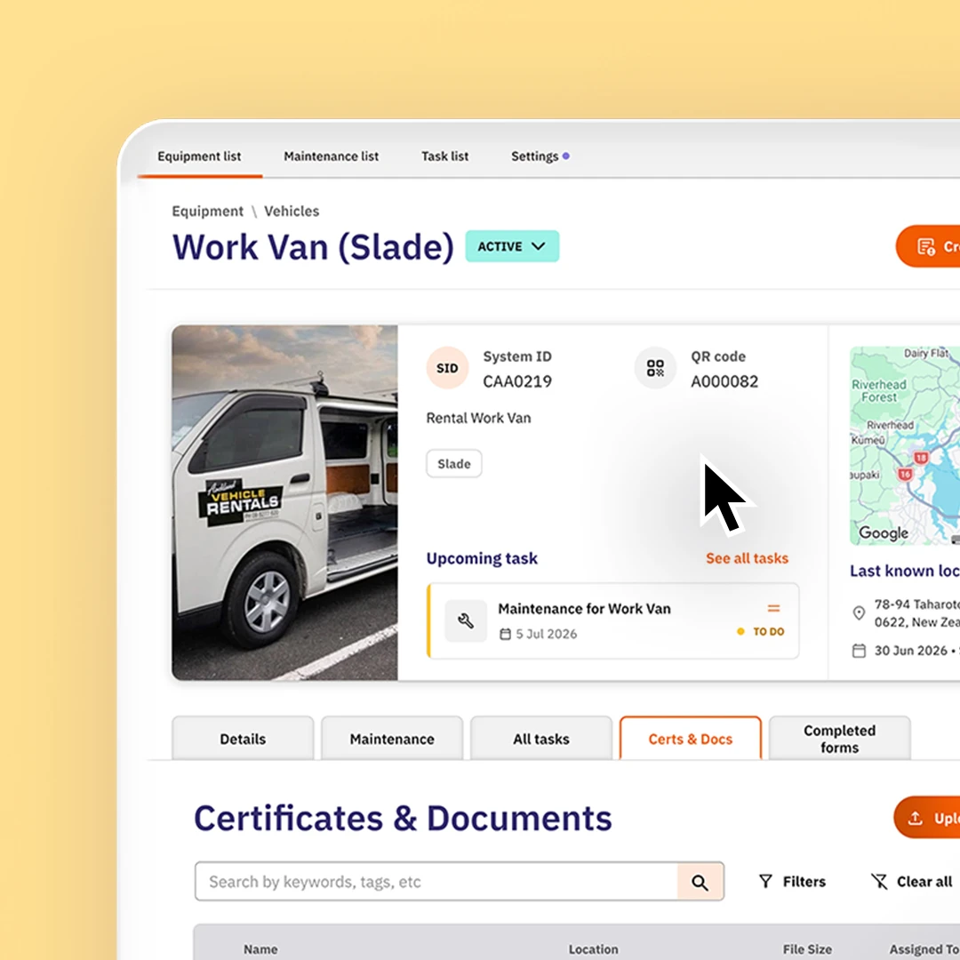Image resolution: width=960 pixels, height=960 pixels.
Task: Click the work van photo
Action: (284, 502)
